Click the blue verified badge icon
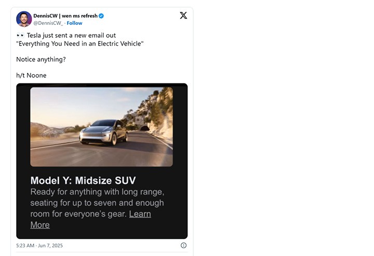The height and width of the screenshot is (256, 374). (x=101, y=16)
